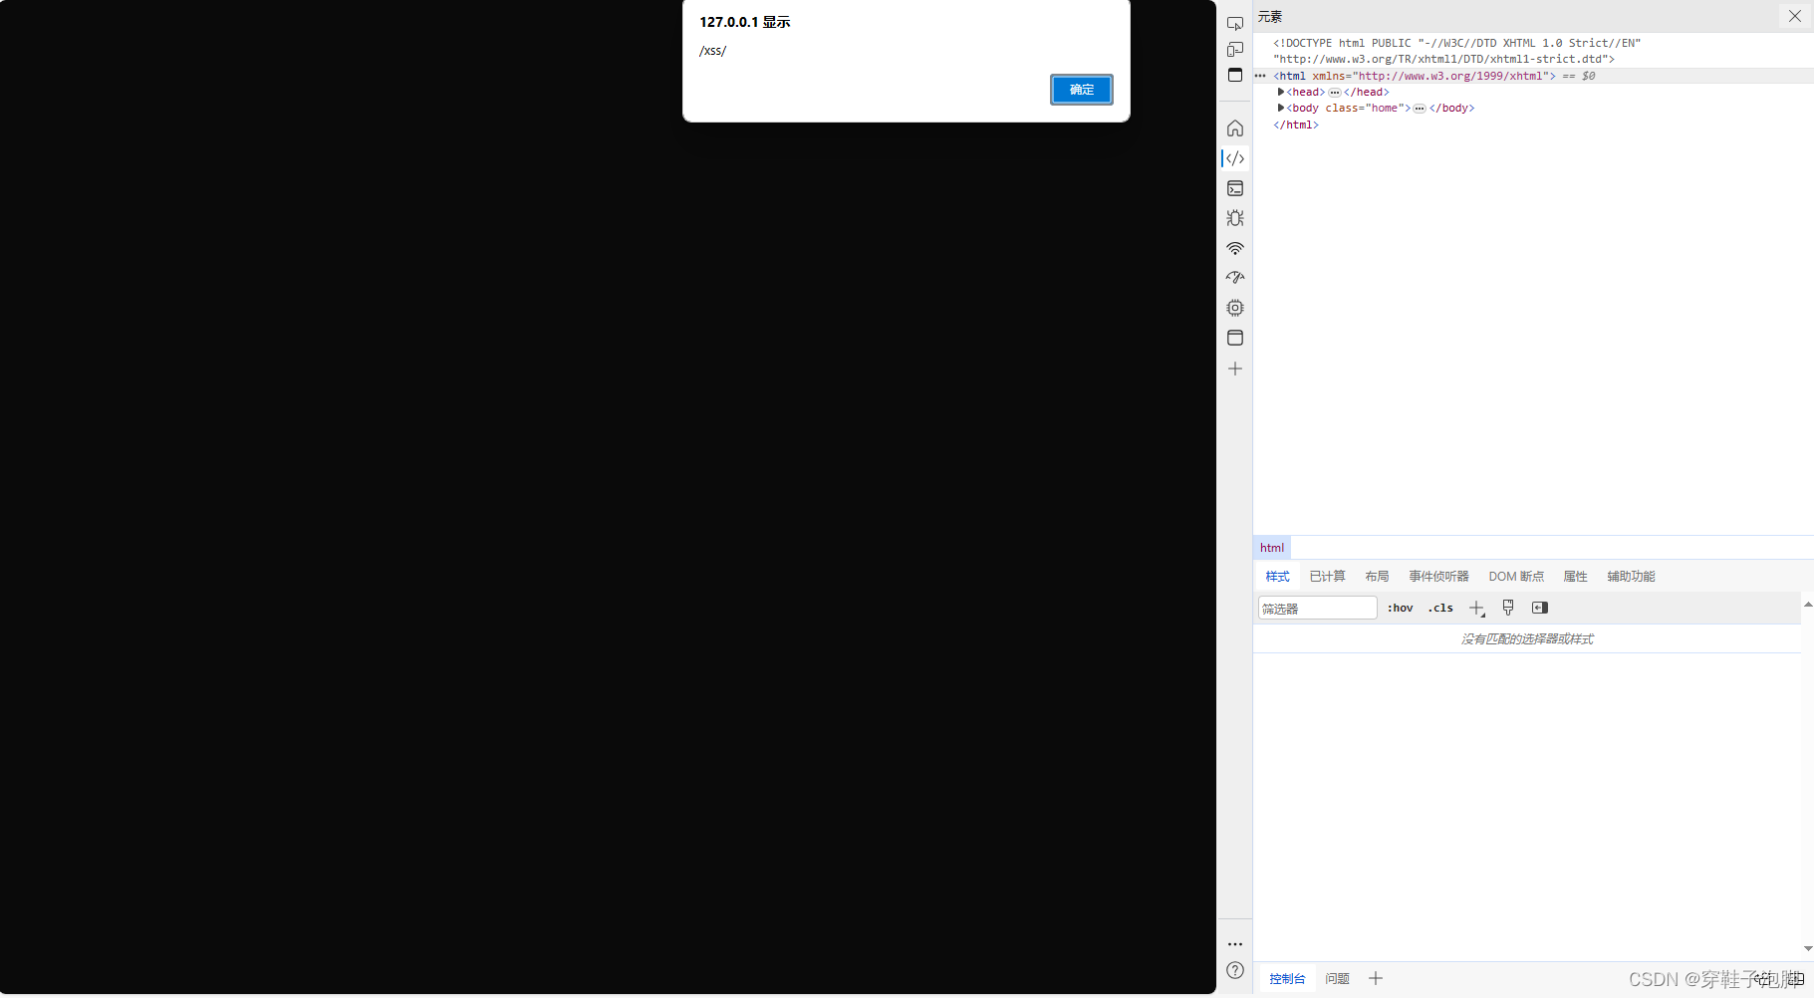1814x998 pixels.
Task: Open the DevTools help question-mark icon
Action: click(1235, 970)
